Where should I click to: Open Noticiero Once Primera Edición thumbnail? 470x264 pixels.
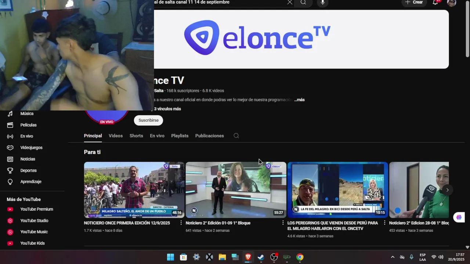(134, 190)
